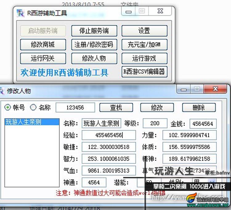Open 注册/修改密码
Image resolution: width=231 pixels, height=210 pixels.
[94, 44]
